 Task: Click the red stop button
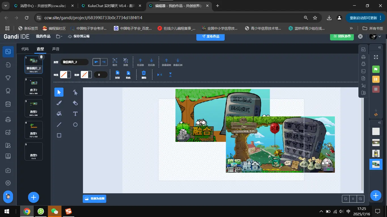[x=376, y=89]
